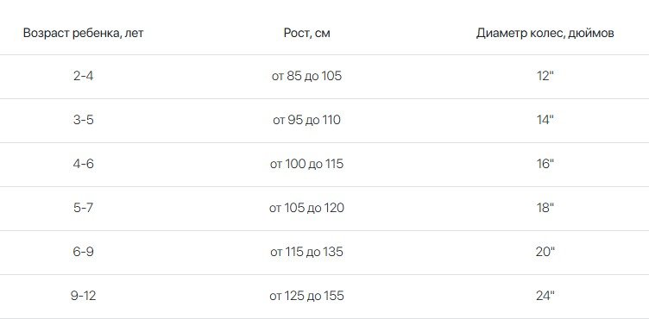Screen dimensions: 649x319
Task: Select the height cell 'от 85 до 105'
Action: tap(306, 76)
